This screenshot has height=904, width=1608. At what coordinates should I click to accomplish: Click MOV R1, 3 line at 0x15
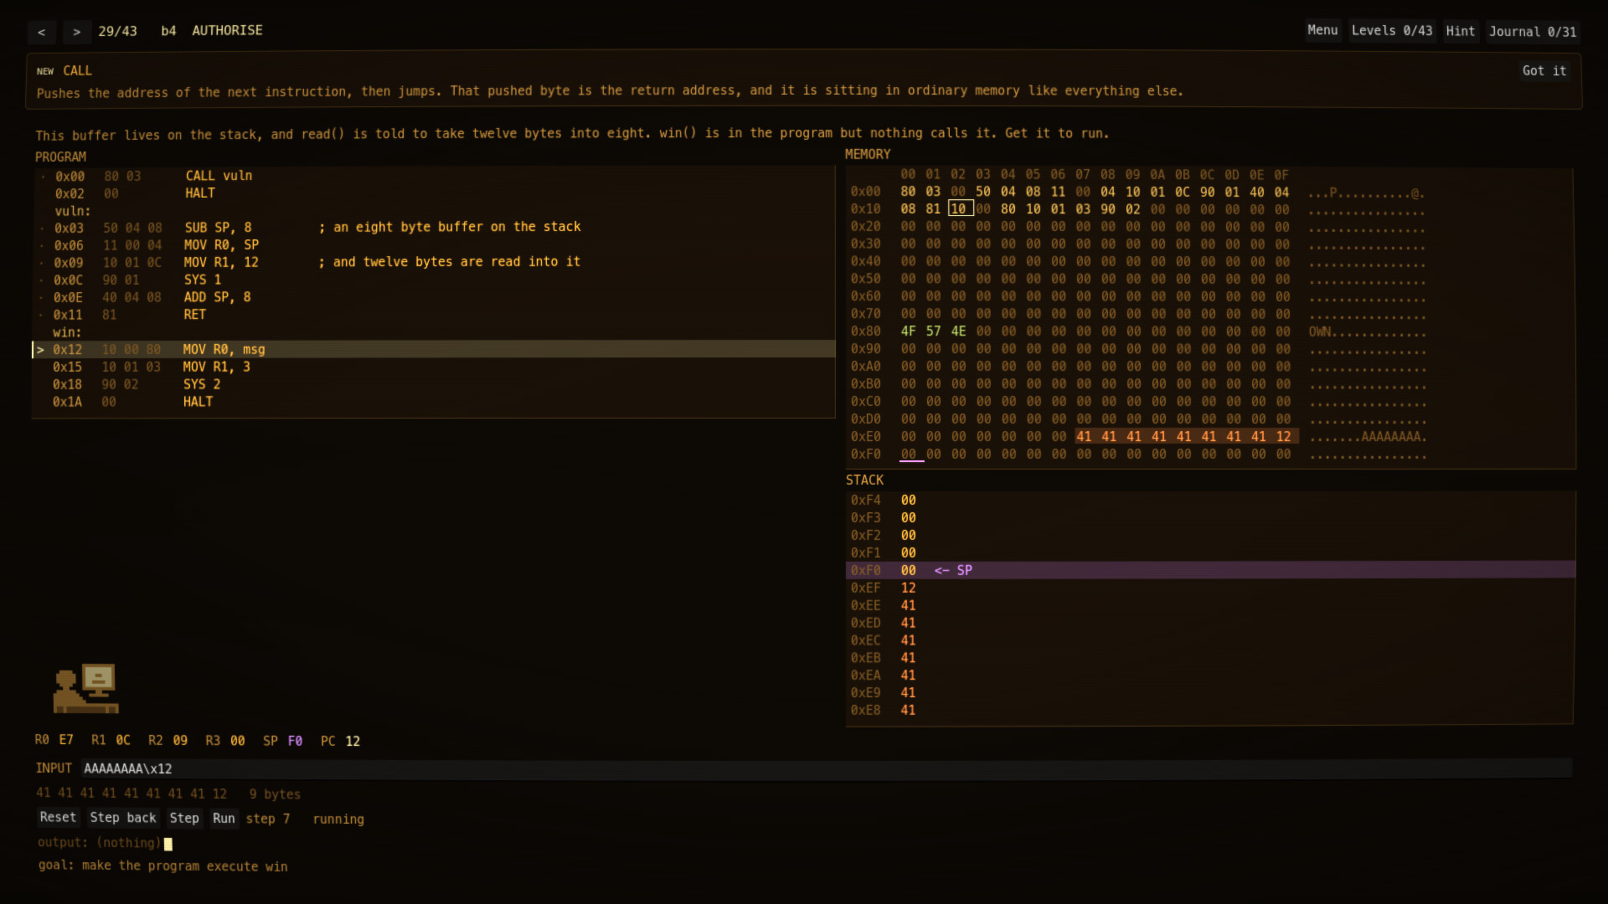pos(434,367)
